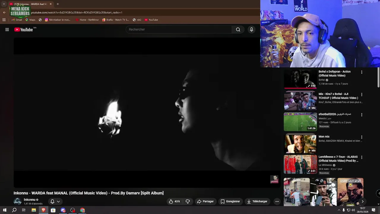This screenshot has height=214, width=380.
Task: Dislike the video with thumbs-down icon
Action: [188, 201]
